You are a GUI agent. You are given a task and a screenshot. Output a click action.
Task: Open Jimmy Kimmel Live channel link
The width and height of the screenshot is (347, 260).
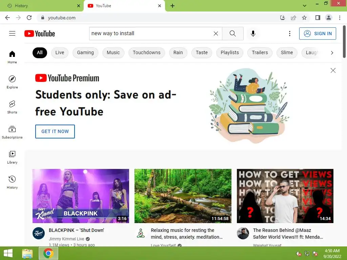click(x=66, y=239)
